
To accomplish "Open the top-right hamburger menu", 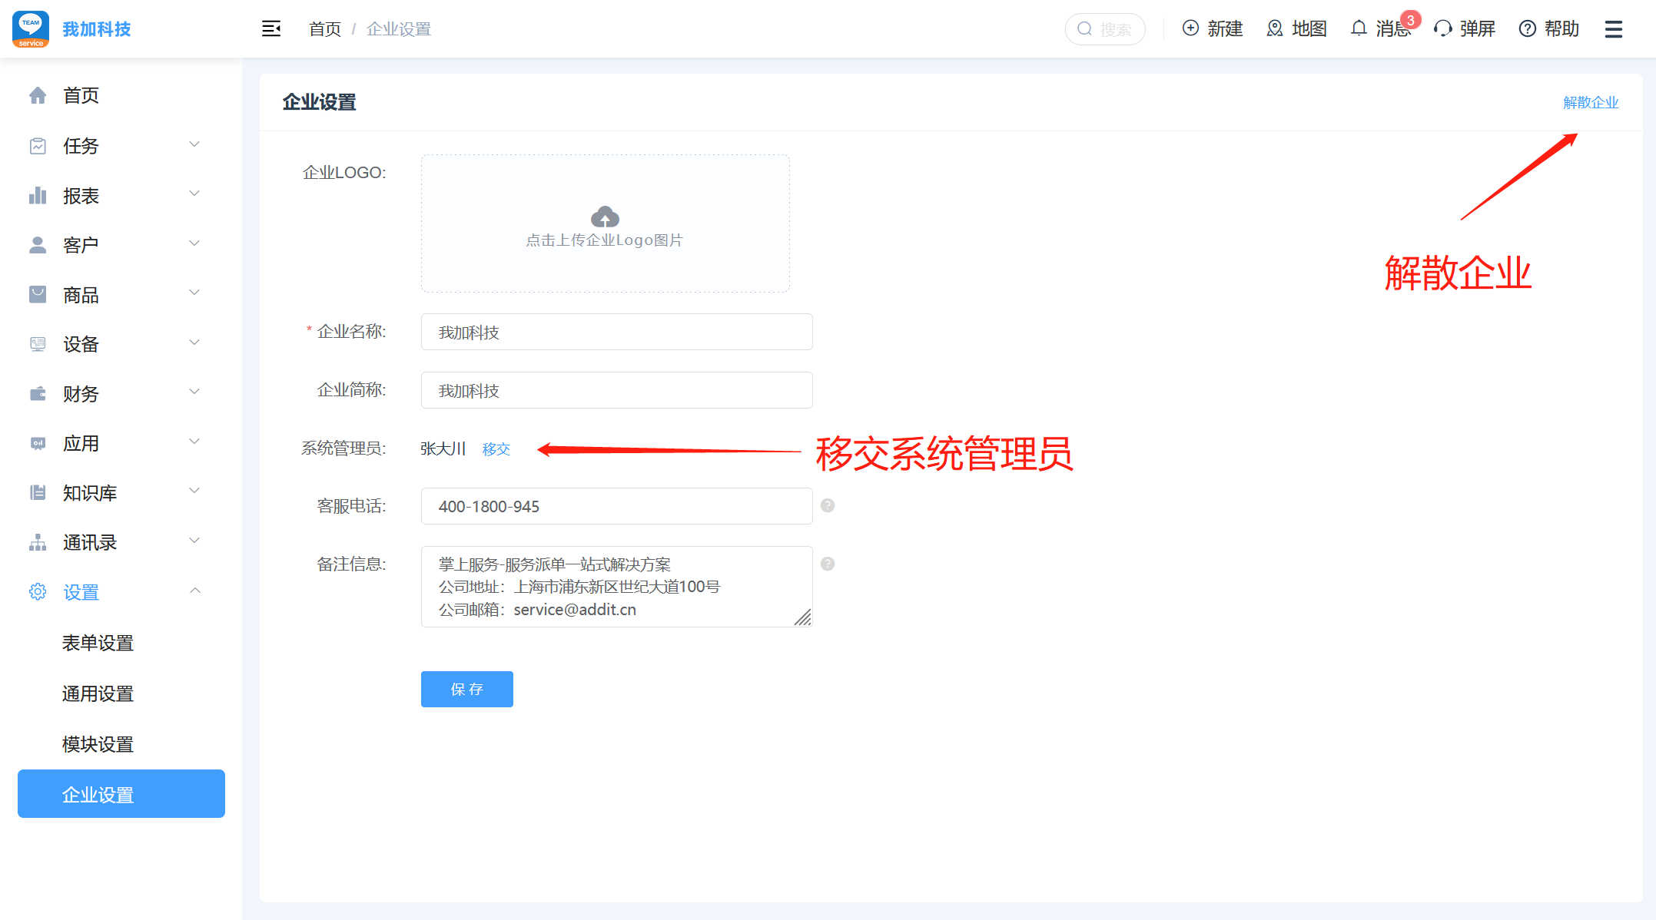I will click(1614, 29).
